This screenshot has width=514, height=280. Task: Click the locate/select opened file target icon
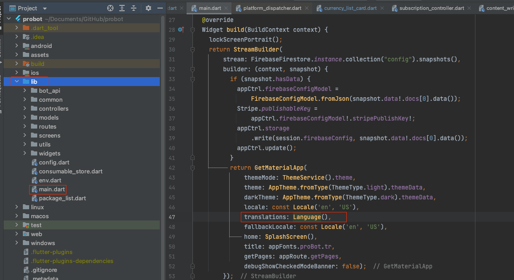[x=110, y=8]
